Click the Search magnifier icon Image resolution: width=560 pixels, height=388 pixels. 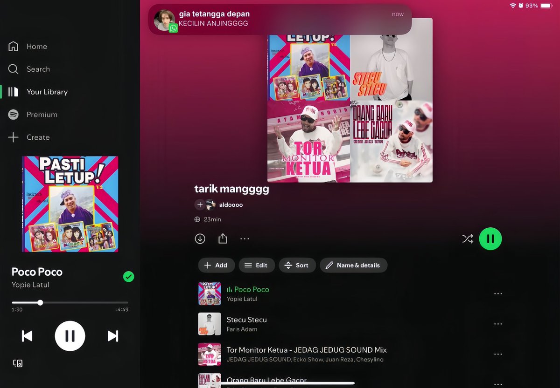pos(14,69)
